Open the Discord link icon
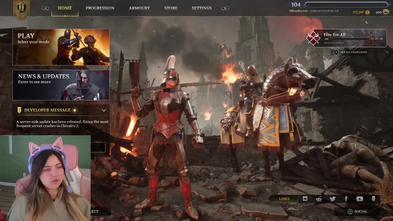This screenshot has width=393, height=221. (305, 199)
